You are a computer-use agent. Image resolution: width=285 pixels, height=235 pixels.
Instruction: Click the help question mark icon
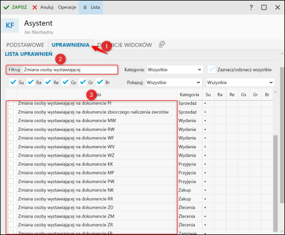click(251, 7)
